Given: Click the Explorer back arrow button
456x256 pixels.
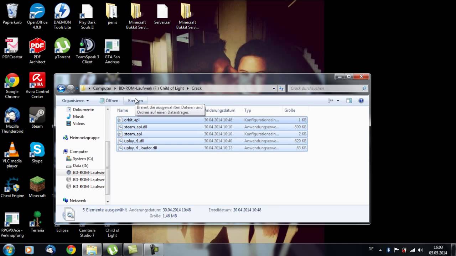Looking at the screenshot, I should (61, 89).
